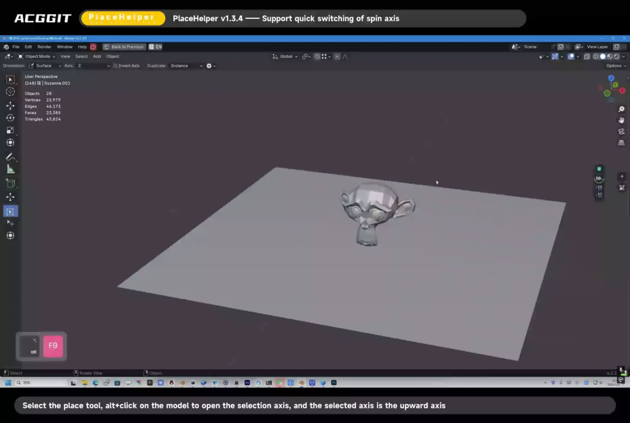Image resolution: width=630 pixels, height=423 pixels.
Task: Select the Measure ruler tool
Action: (x=10, y=170)
